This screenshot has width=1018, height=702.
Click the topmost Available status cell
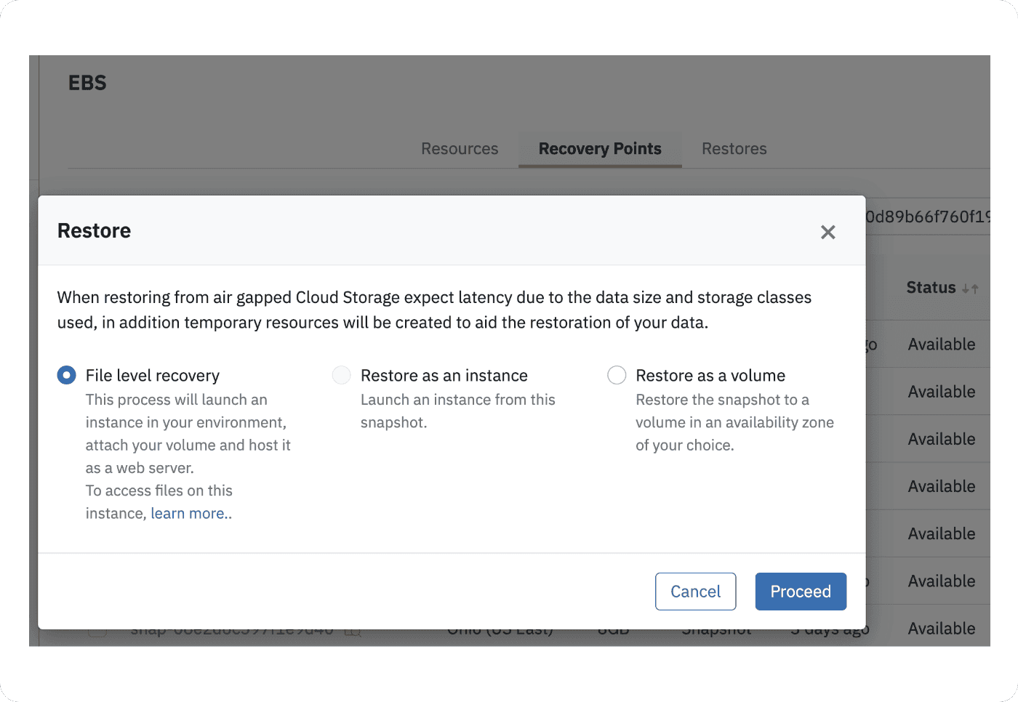pos(942,344)
